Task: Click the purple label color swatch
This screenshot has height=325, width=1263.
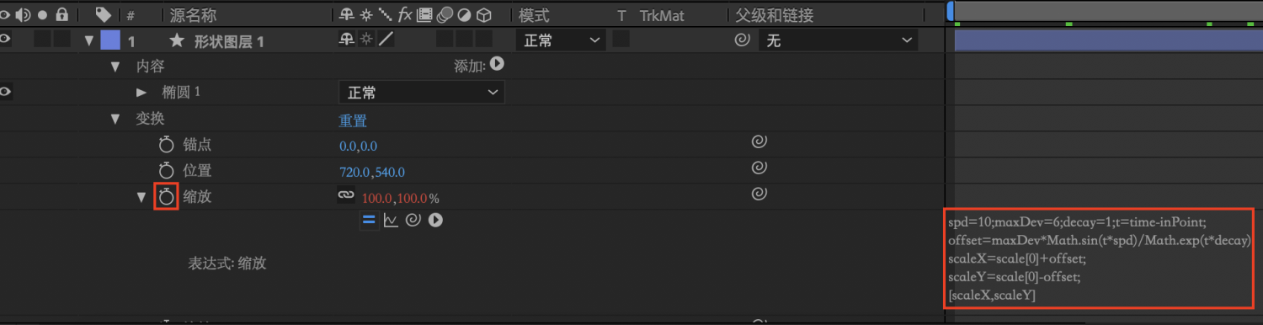Action: pos(109,40)
